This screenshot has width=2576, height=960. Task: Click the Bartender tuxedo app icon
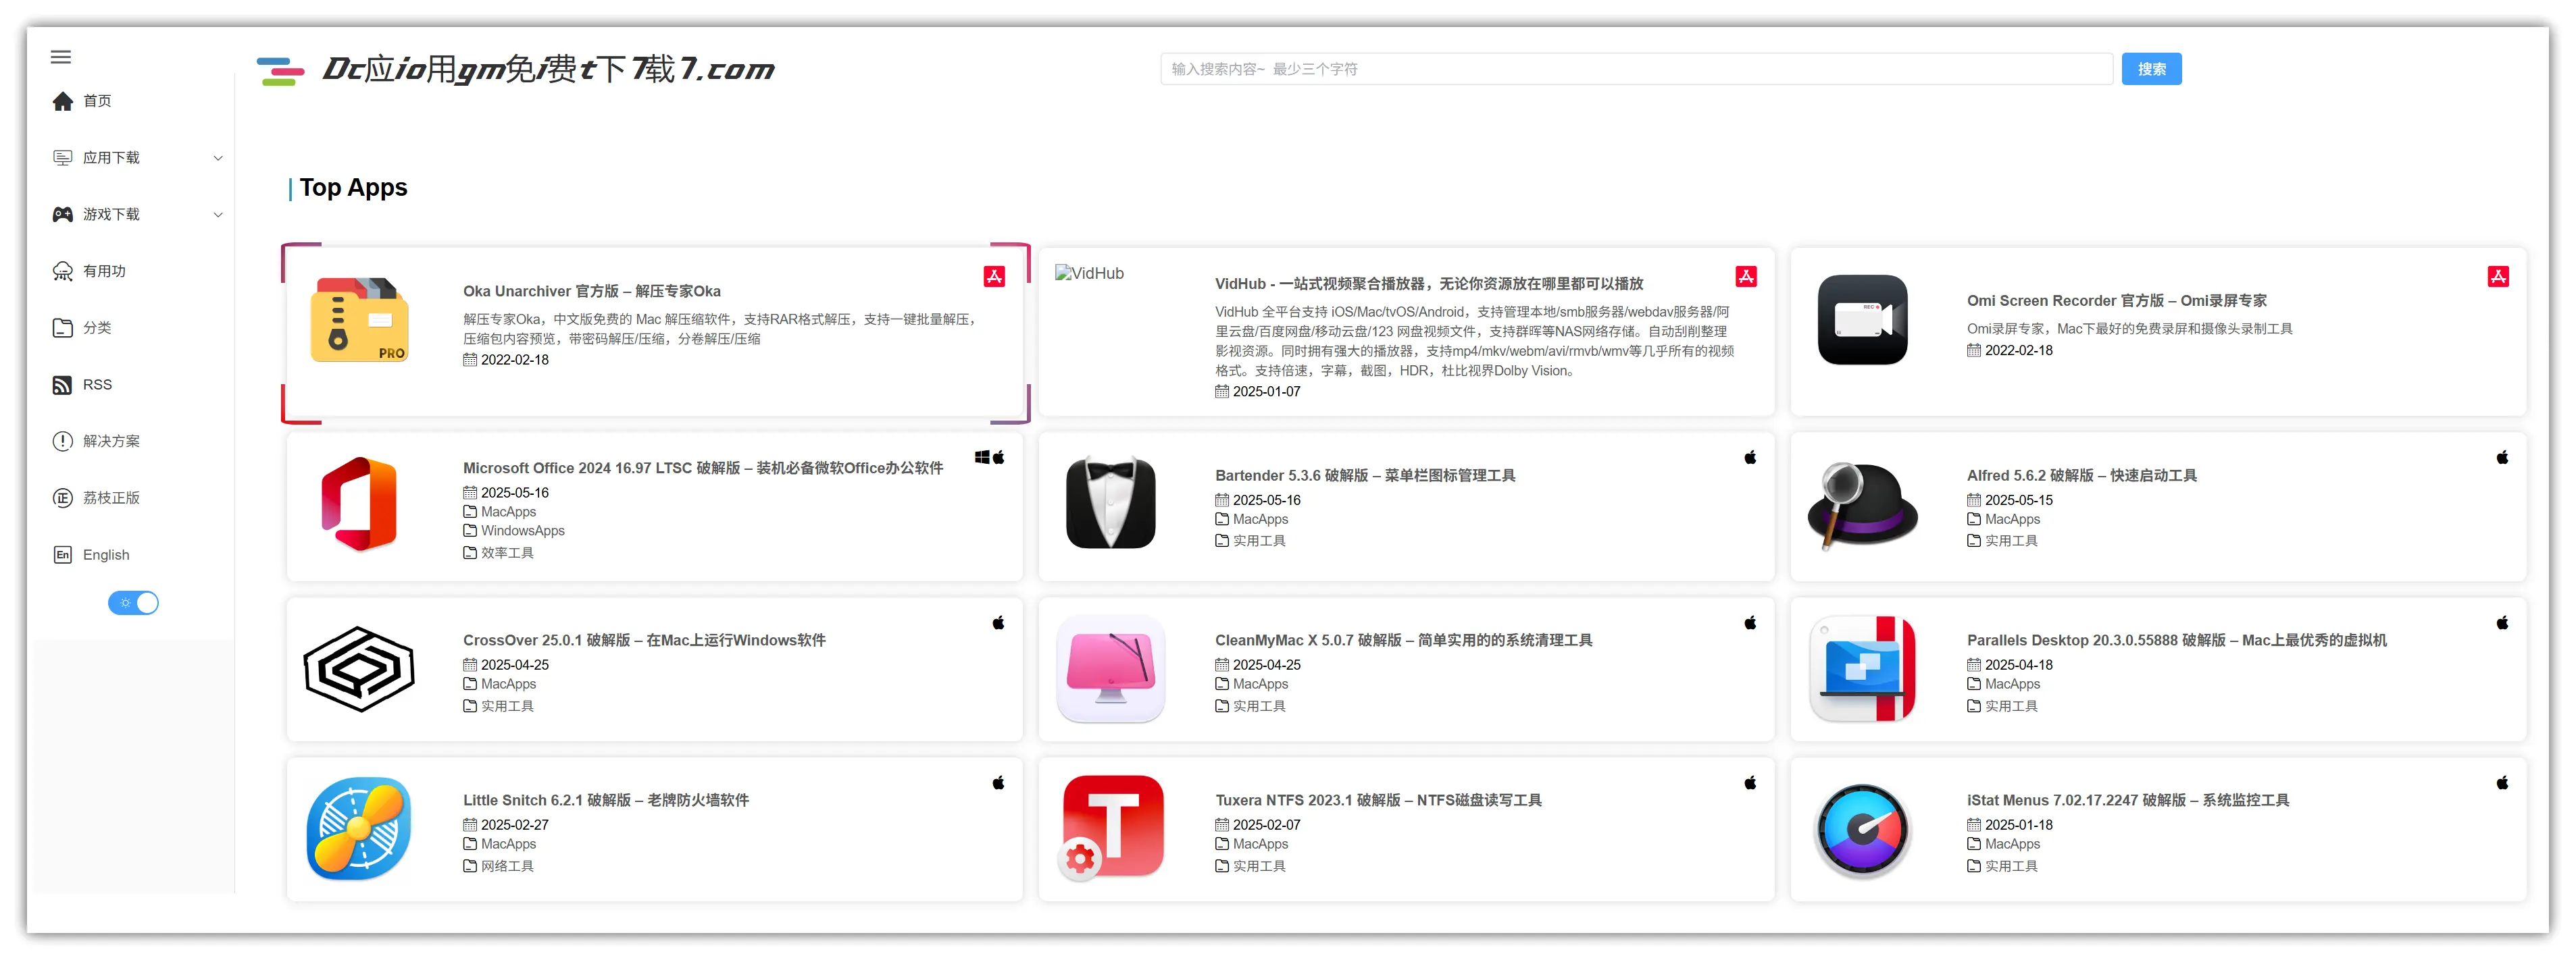pos(1111,504)
